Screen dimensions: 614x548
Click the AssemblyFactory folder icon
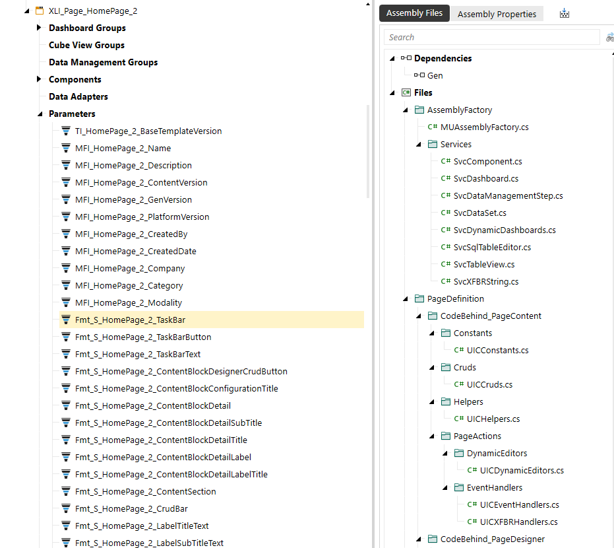(419, 110)
